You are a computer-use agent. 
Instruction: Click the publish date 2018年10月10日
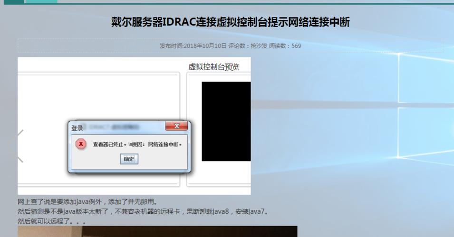(x=205, y=46)
